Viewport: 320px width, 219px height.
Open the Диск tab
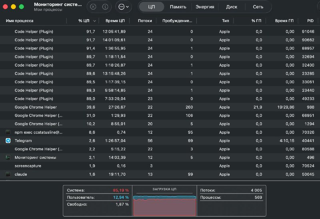click(232, 7)
